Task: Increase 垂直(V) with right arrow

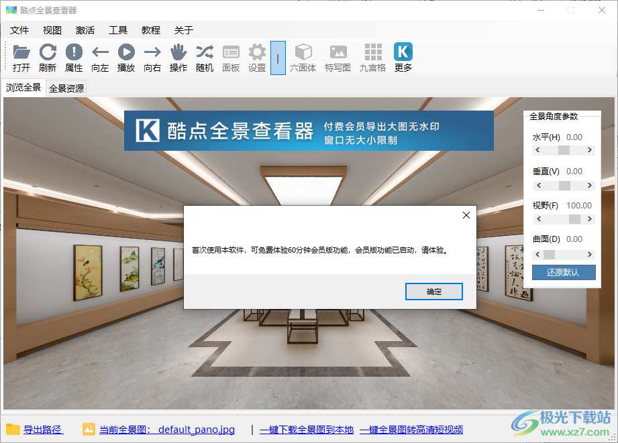Action: (590, 186)
